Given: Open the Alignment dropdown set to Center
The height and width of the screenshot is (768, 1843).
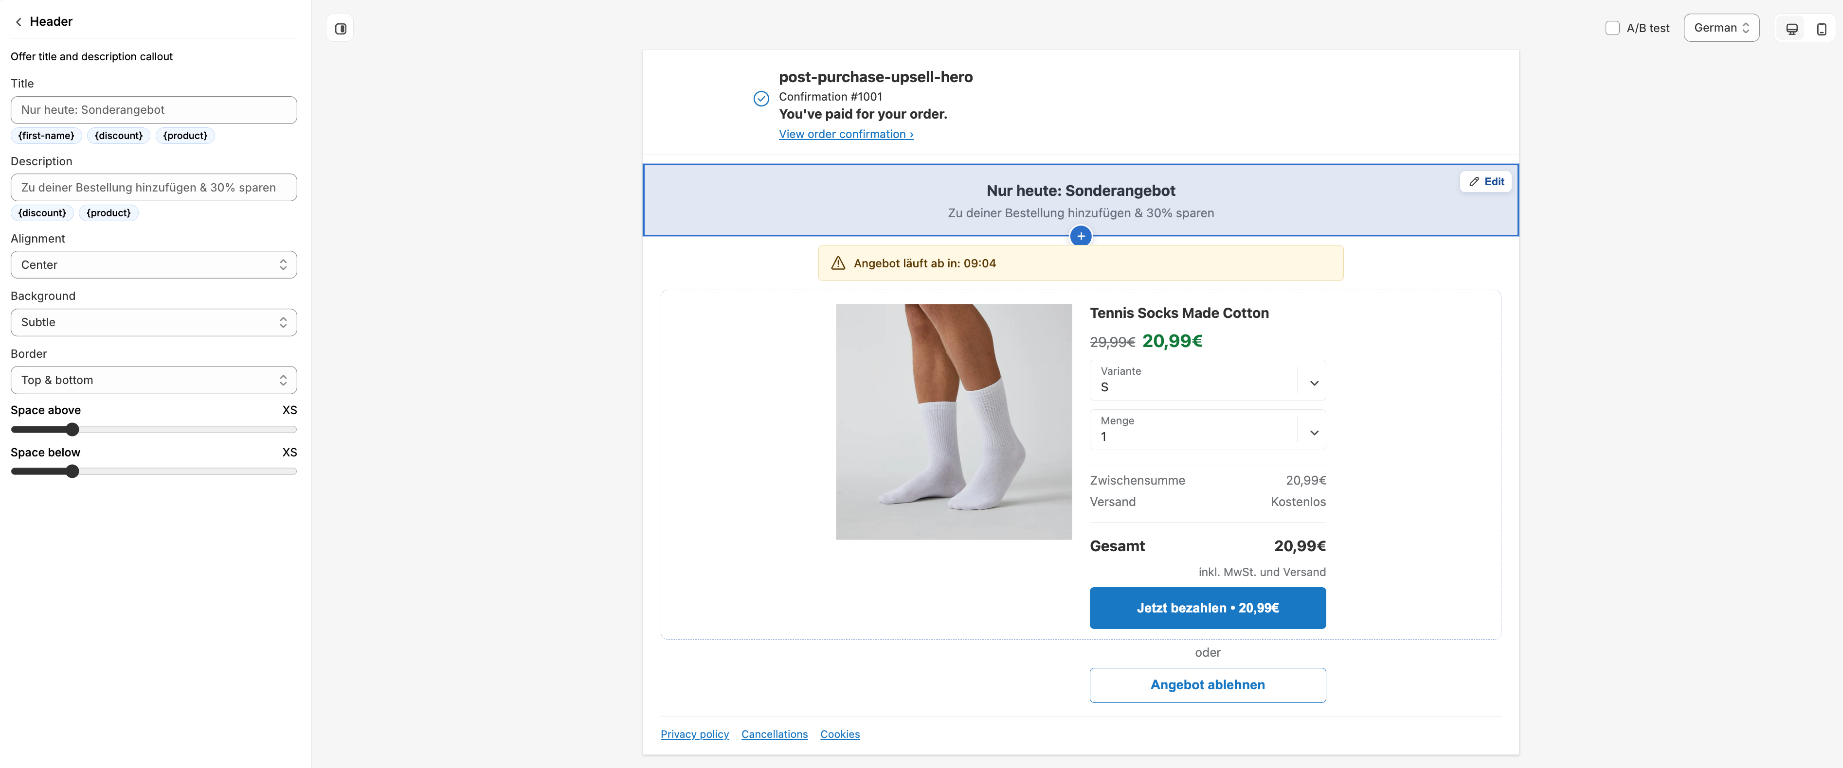Looking at the screenshot, I should [154, 264].
